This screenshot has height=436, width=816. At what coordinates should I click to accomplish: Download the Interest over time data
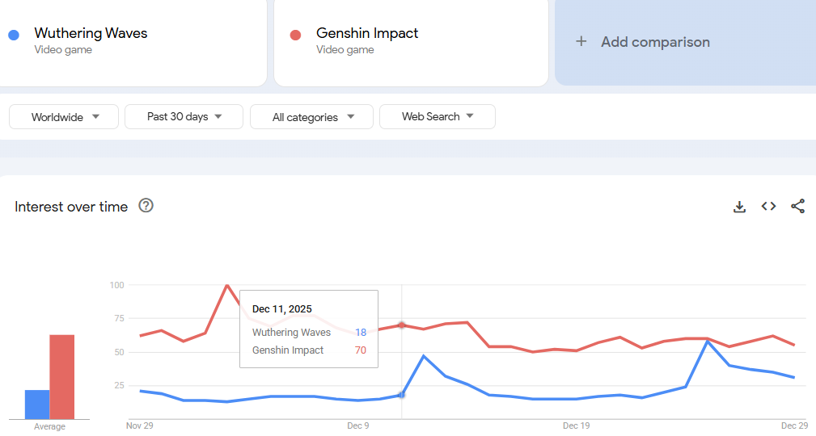click(739, 207)
